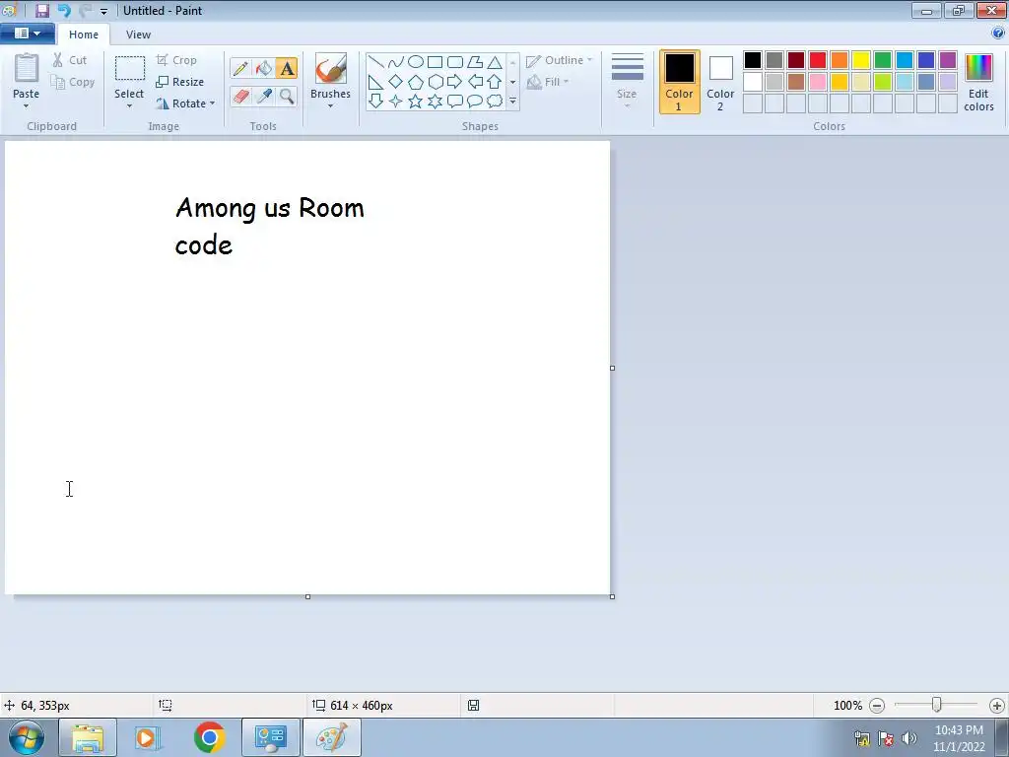Click the Undo arrow in quick access toolbar

64,10
